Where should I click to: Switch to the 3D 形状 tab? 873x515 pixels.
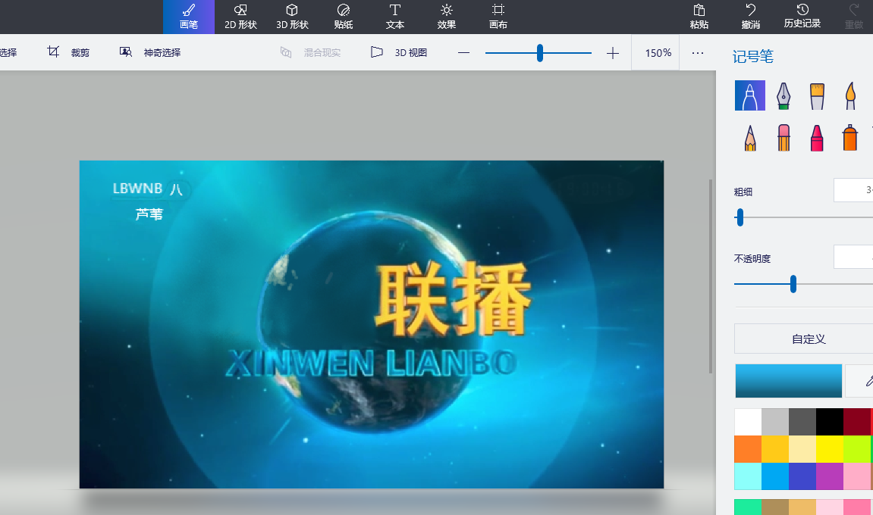pyautogui.click(x=292, y=17)
